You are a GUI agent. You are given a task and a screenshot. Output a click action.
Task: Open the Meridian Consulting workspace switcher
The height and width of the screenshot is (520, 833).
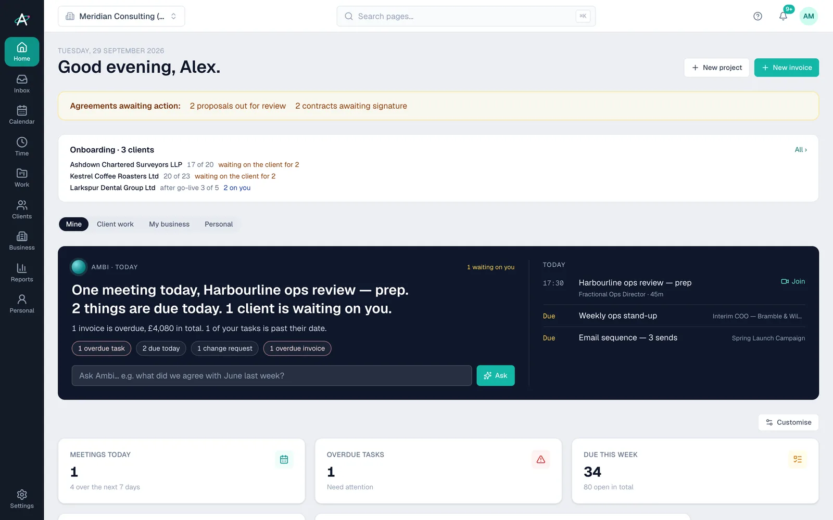(x=121, y=16)
